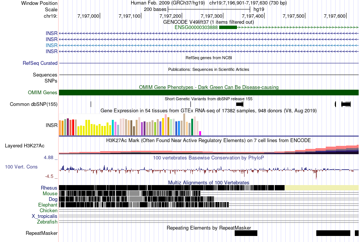
Task: Click the SNPs track label
Action: [51, 81]
